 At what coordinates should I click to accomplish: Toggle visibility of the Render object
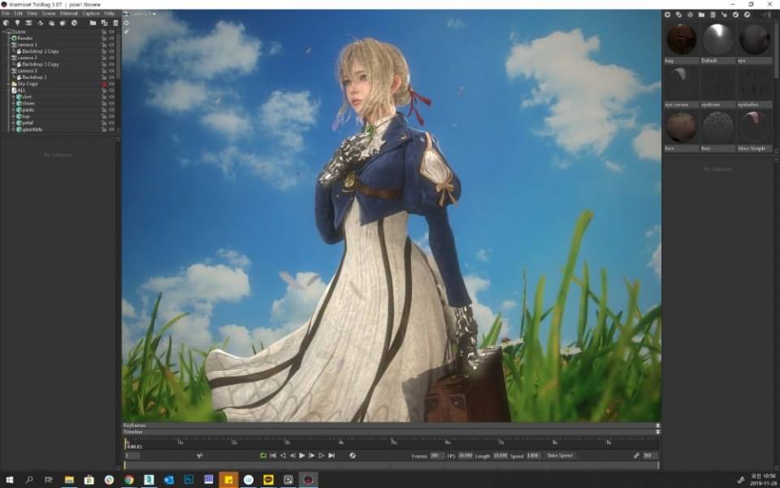tap(111, 38)
